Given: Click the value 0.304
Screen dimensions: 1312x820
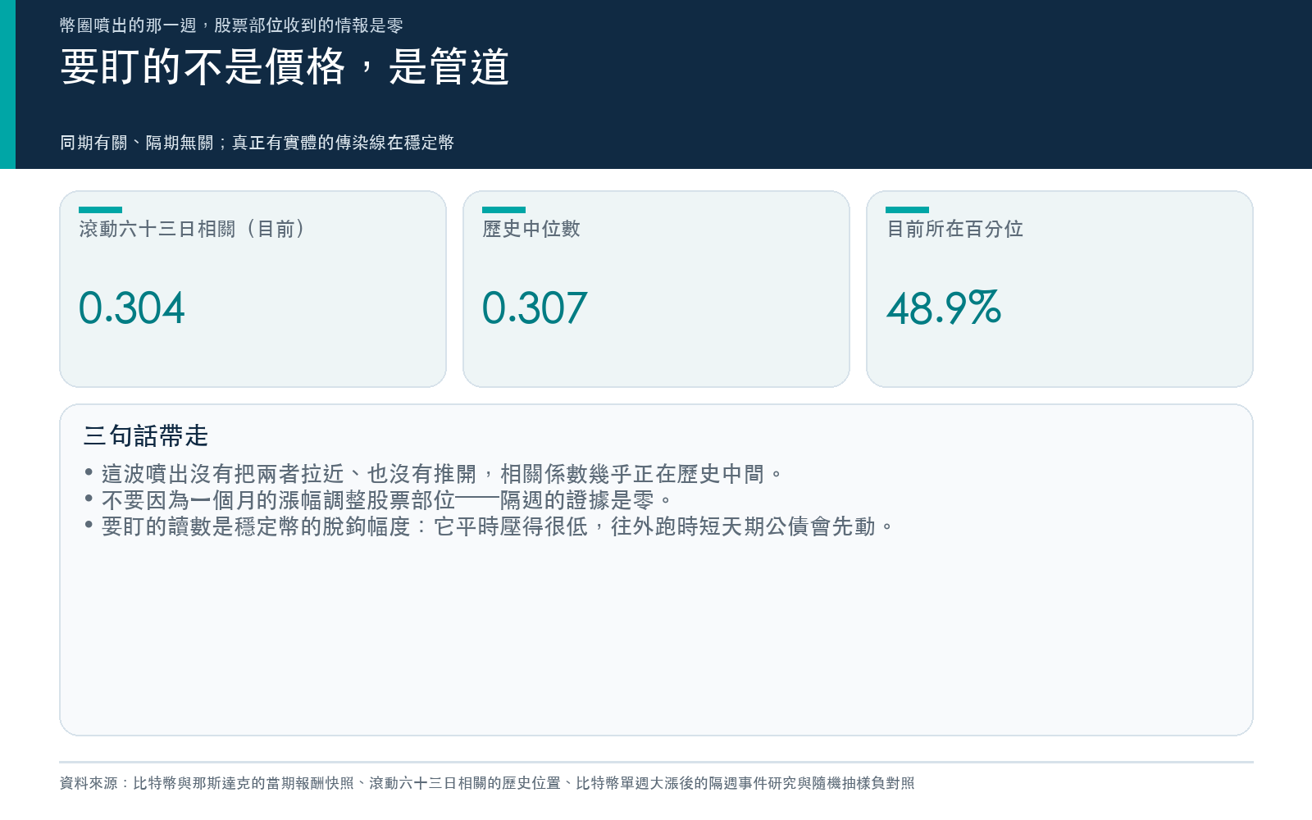Looking at the screenshot, I should [132, 308].
